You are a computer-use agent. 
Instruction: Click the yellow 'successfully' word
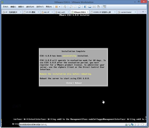(x=69, y=56)
